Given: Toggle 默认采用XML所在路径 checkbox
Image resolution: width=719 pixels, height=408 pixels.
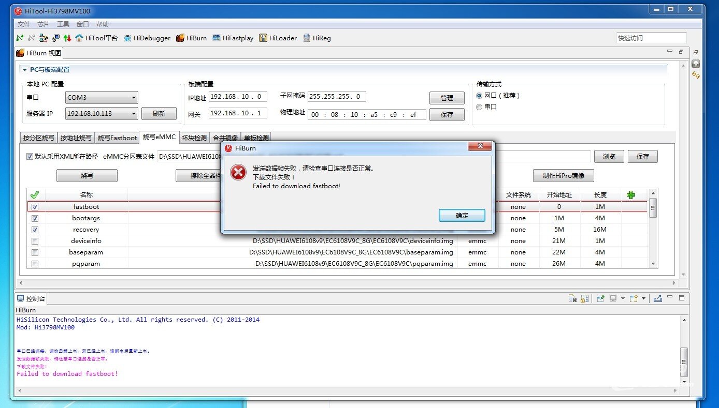Looking at the screenshot, I should [30, 156].
